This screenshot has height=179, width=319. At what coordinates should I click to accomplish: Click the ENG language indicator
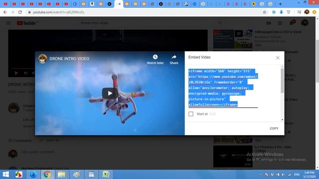(x=297, y=175)
